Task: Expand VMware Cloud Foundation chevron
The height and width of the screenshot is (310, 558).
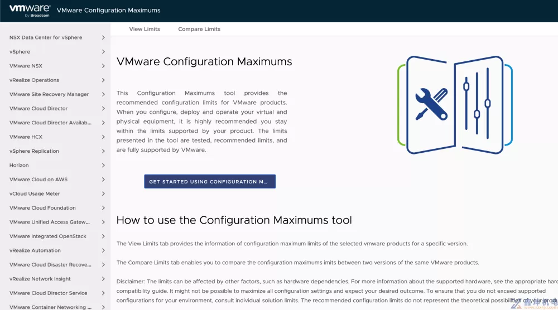Action: coord(103,208)
